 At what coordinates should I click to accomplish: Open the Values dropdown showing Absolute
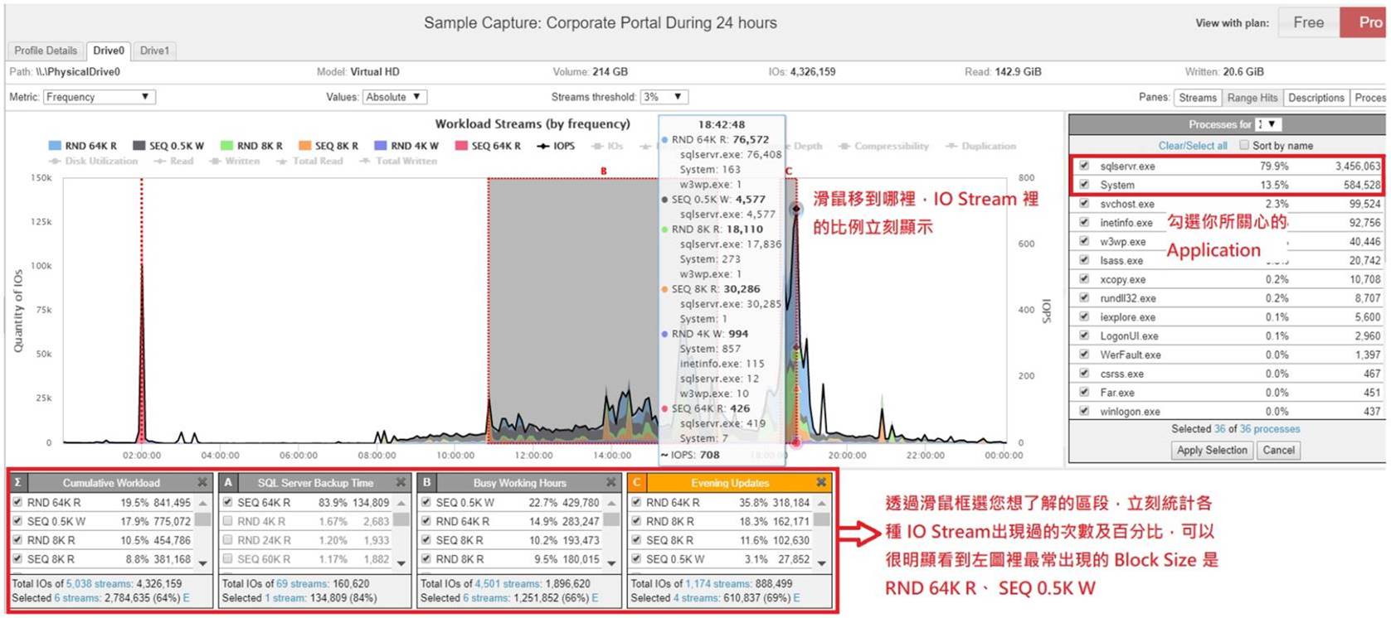point(394,97)
